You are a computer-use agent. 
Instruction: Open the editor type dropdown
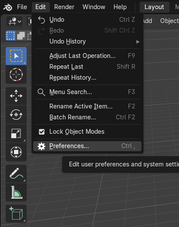[x=14, y=21]
